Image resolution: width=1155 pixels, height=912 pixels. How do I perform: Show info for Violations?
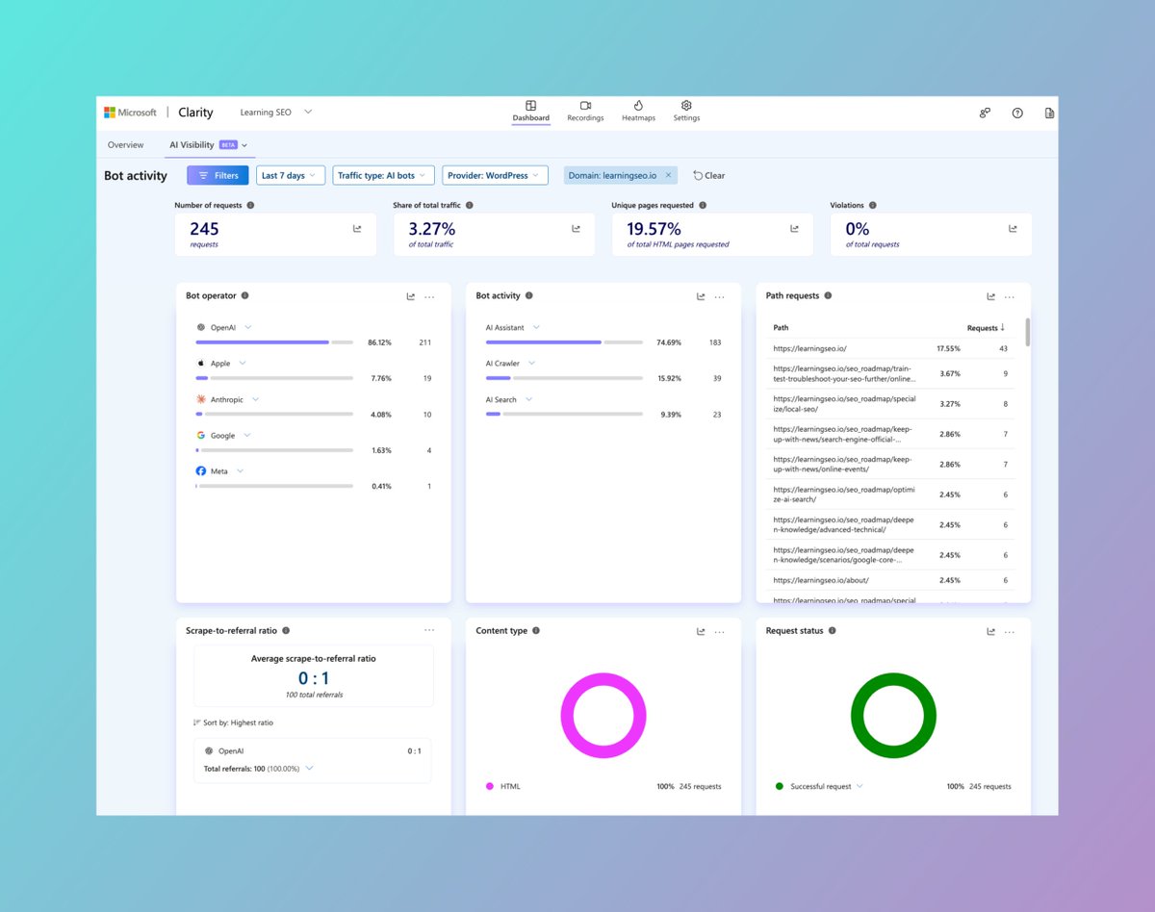click(x=872, y=205)
